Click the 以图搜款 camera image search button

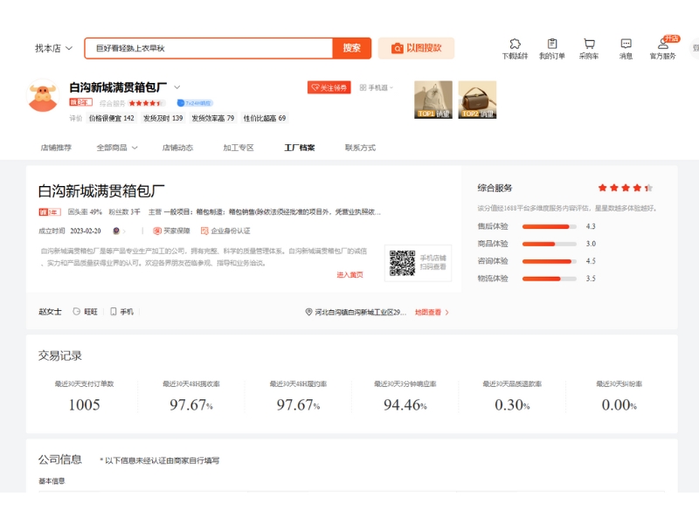[416, 48]
